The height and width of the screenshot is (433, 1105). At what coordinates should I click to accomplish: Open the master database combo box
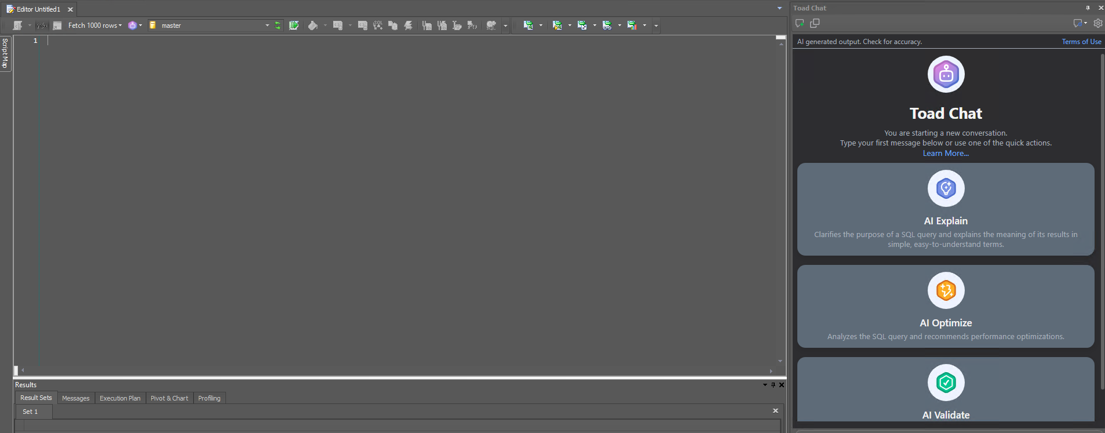point(210,26)
